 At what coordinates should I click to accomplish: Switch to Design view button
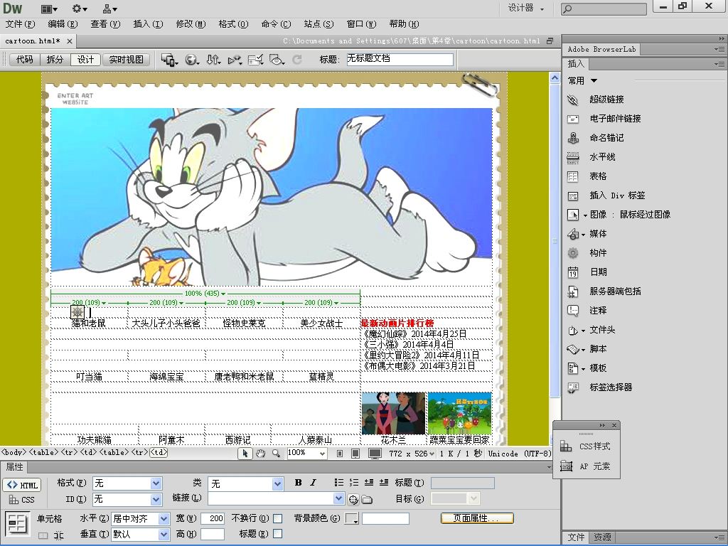click(x=85, y=60)
